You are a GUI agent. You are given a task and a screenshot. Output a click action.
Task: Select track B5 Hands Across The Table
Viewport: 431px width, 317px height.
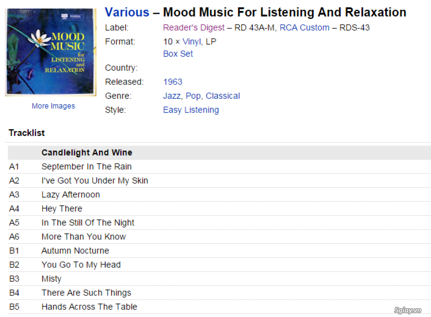click(x=89, y=307)
